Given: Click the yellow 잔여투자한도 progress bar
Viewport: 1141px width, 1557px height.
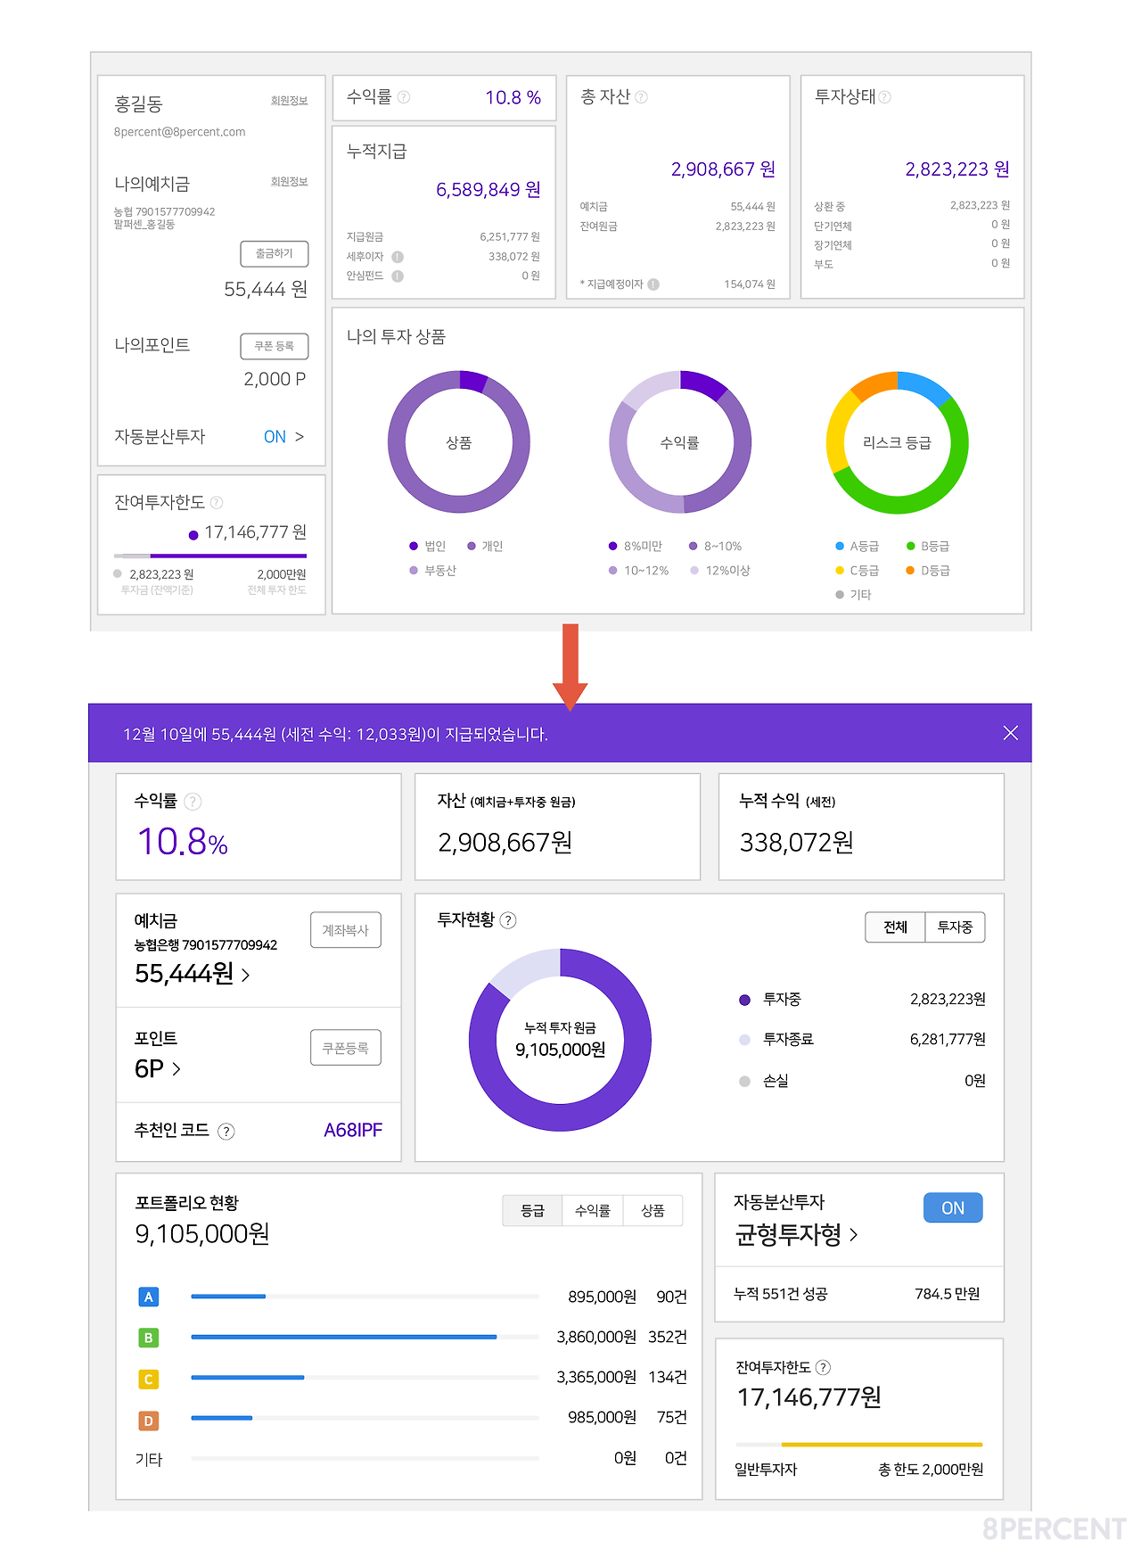Looking at the screenshot, I should coord(882,1445).
